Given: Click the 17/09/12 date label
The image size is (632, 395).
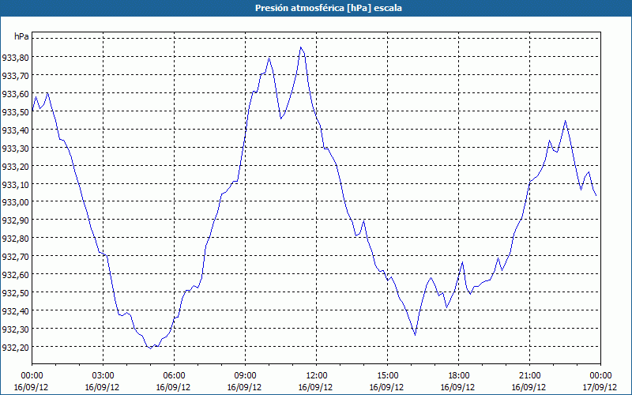Looking at the screenshot, I should [x=600, y=387].
